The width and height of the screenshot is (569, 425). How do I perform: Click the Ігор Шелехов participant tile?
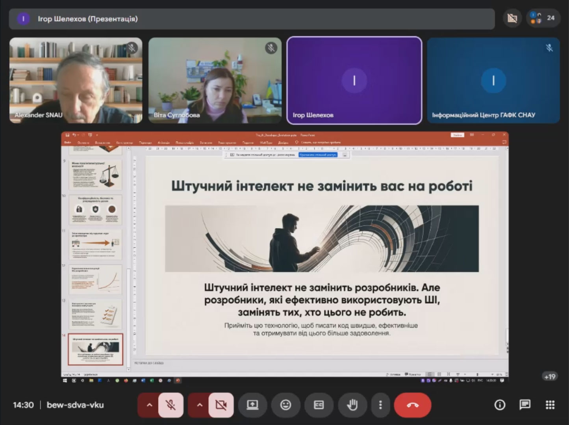(354, 80)
